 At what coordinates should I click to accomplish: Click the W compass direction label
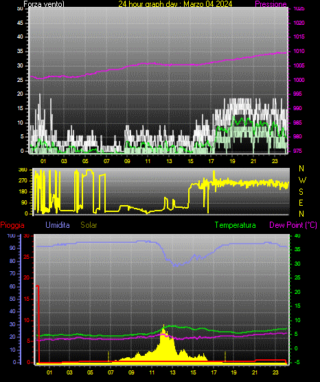pyautogui.click(x=302, y=180)
